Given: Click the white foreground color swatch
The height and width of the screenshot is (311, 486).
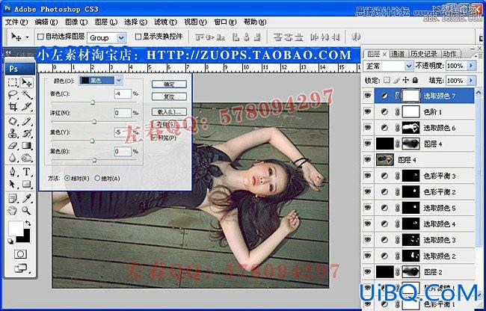Looking at the screenshot, I should pyautogui.click(x=14, y=228).
